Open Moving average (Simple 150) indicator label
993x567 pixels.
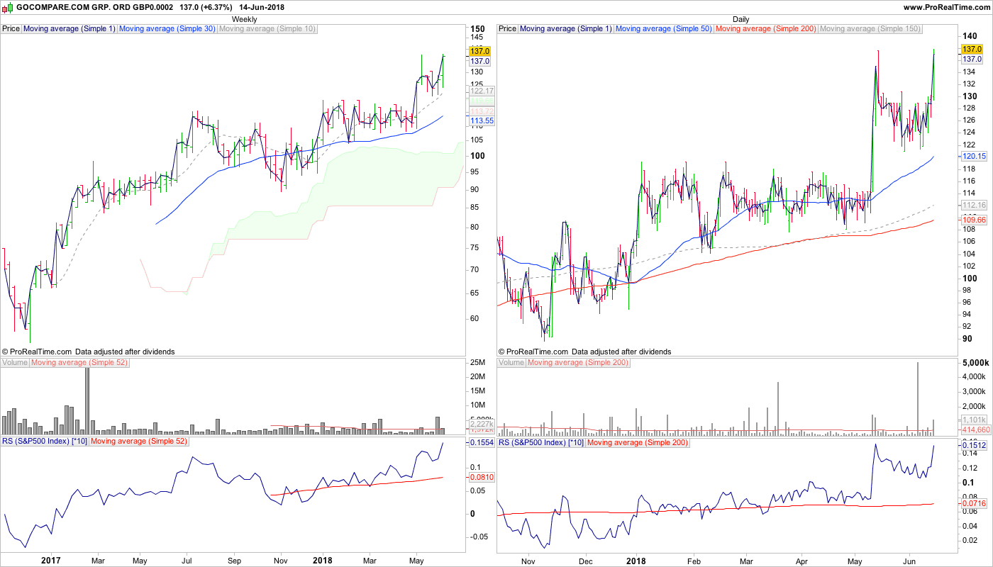[870, 29]
